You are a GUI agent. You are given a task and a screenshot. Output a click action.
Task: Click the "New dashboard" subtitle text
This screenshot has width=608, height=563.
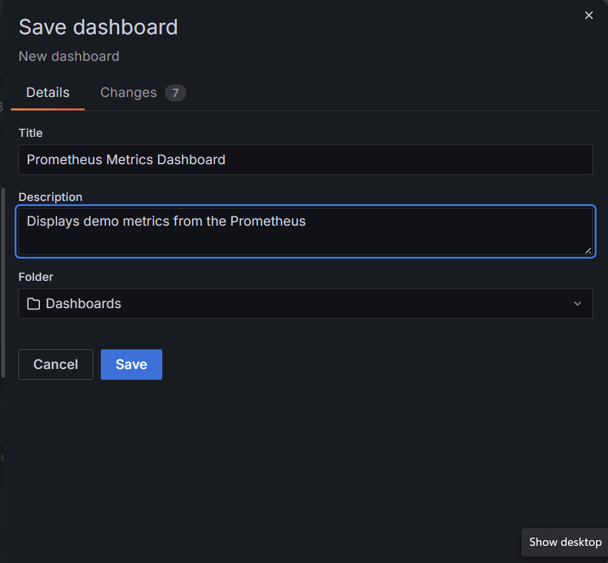69,56
